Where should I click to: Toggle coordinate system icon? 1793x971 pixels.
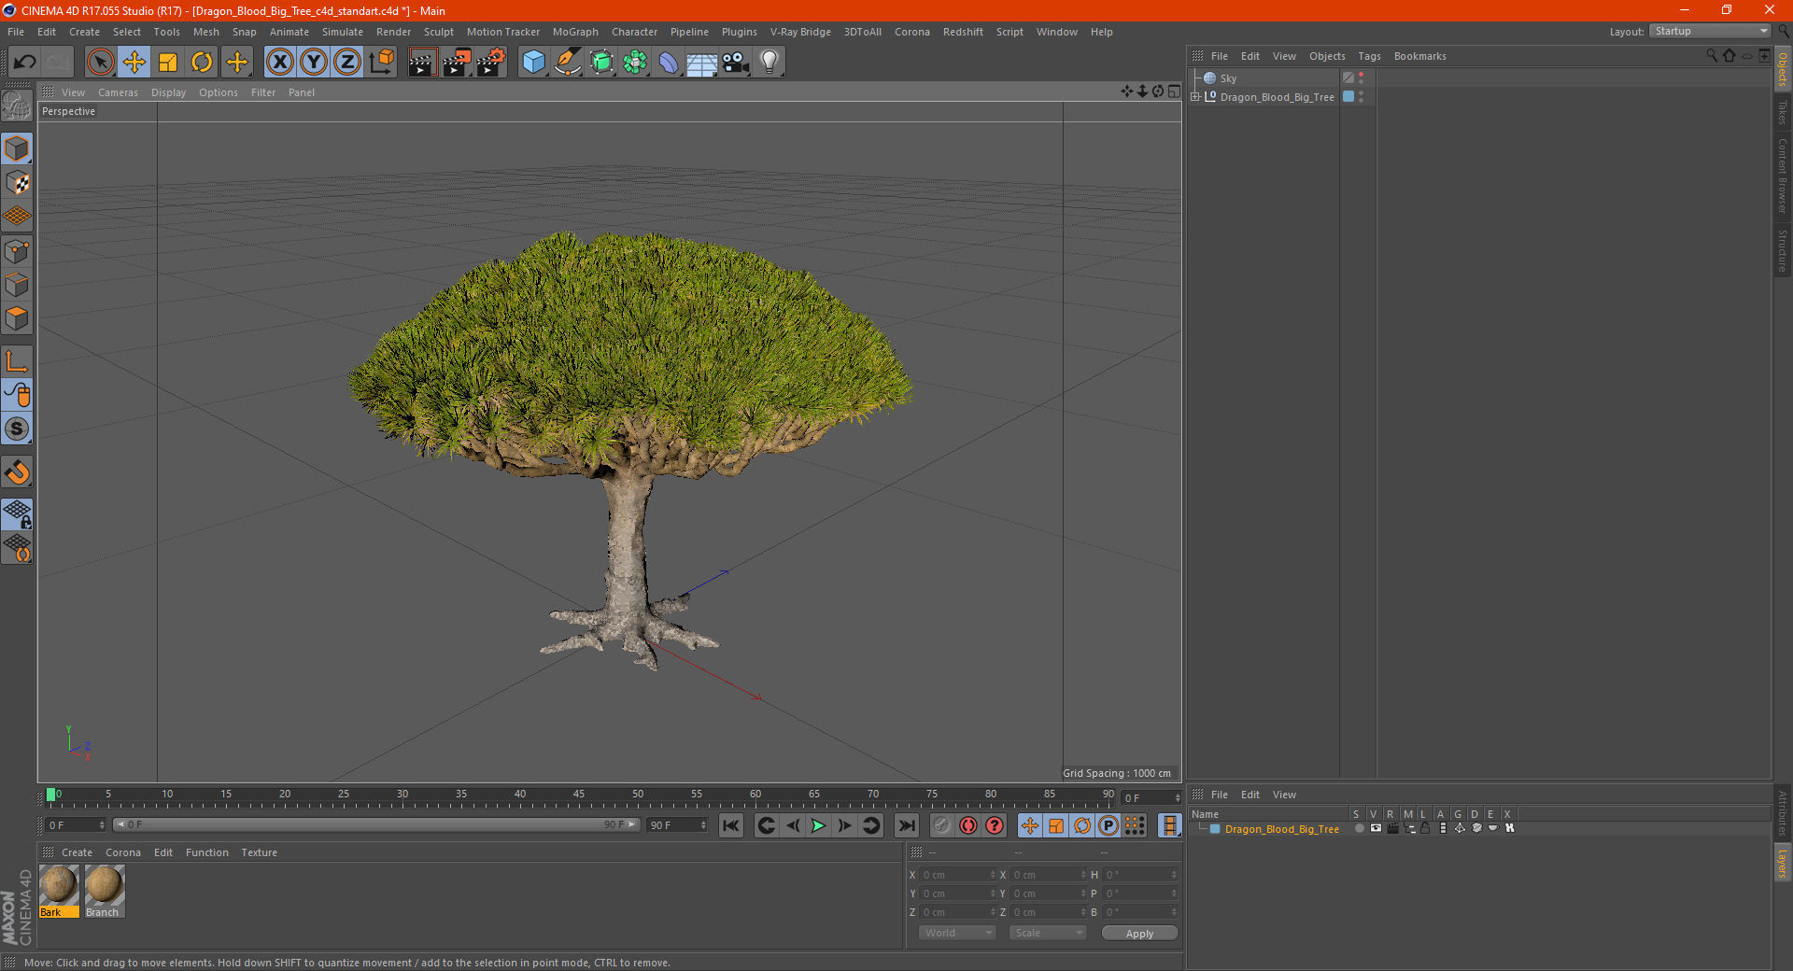tap(381, 63)
